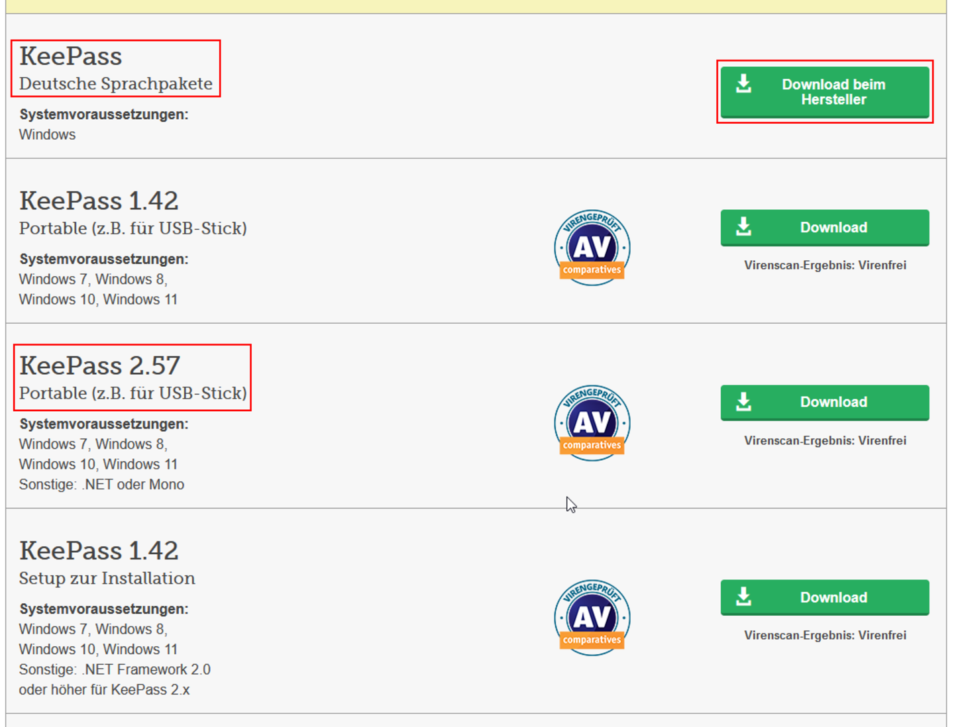Click Download beim Hersteller button for Deutsche Sprachpakete
This screenshot has width=954, height=727.
[825, 92]
